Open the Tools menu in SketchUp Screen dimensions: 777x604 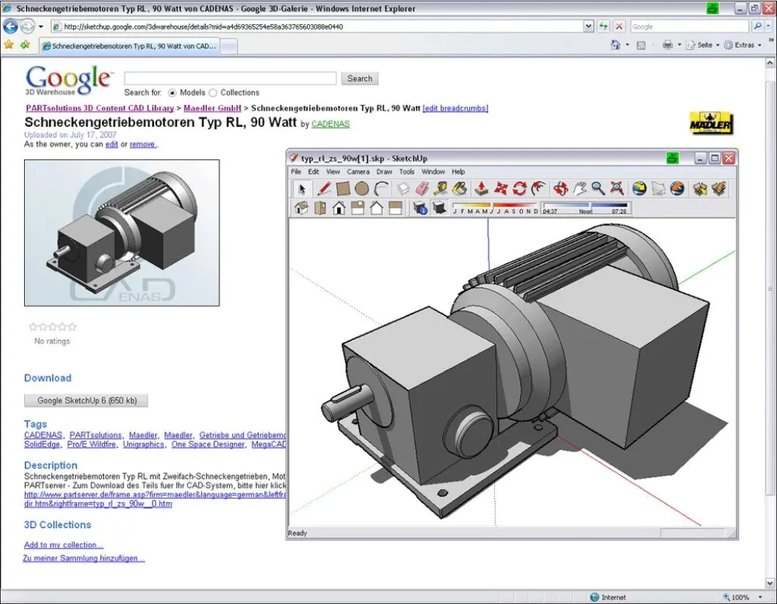coord(407,171)
